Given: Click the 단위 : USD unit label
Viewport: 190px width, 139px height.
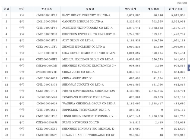Looking at the screenshot, I should pyautogui.click(x=182, y=3).
